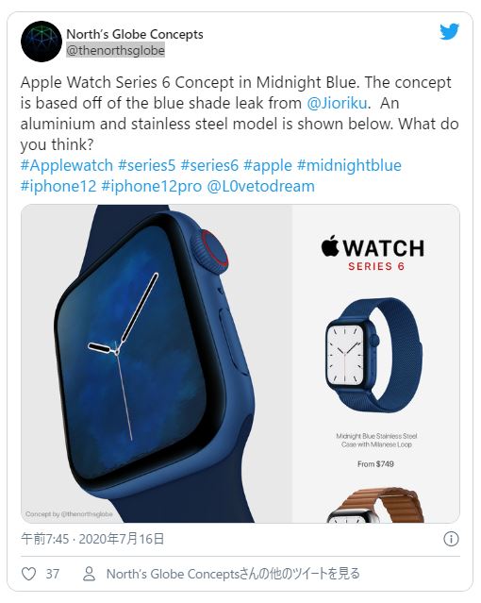Click the heart like icon

point(28,574)
